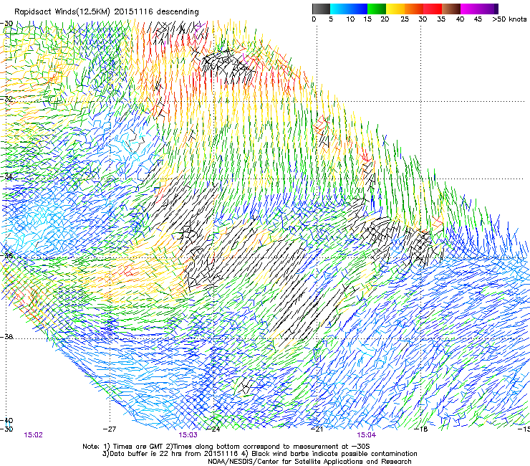Click the '>50 knots' legend label
This screenshot has width=530, height=466.
tap(509, 19)
